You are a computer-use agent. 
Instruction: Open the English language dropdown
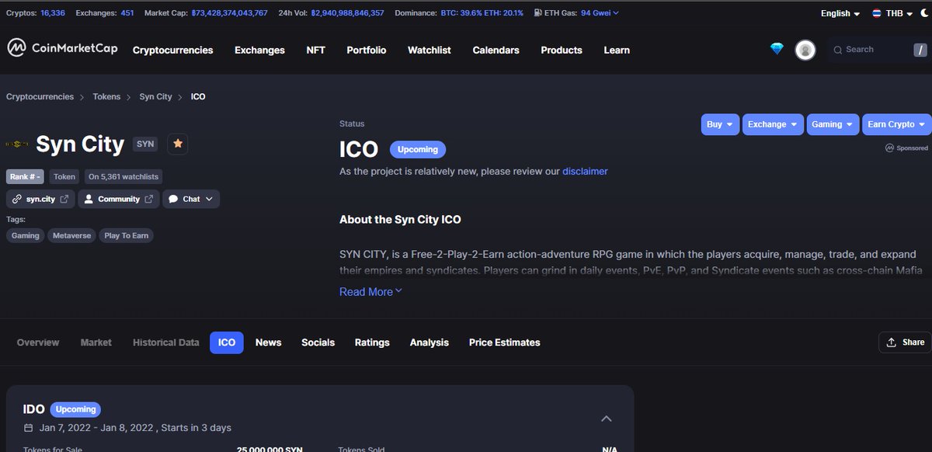(840, 13)
